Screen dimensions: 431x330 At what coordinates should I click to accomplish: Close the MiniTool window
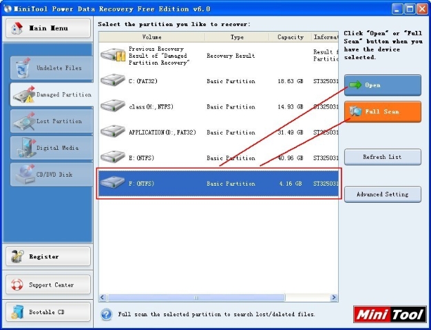click(422, 9)
